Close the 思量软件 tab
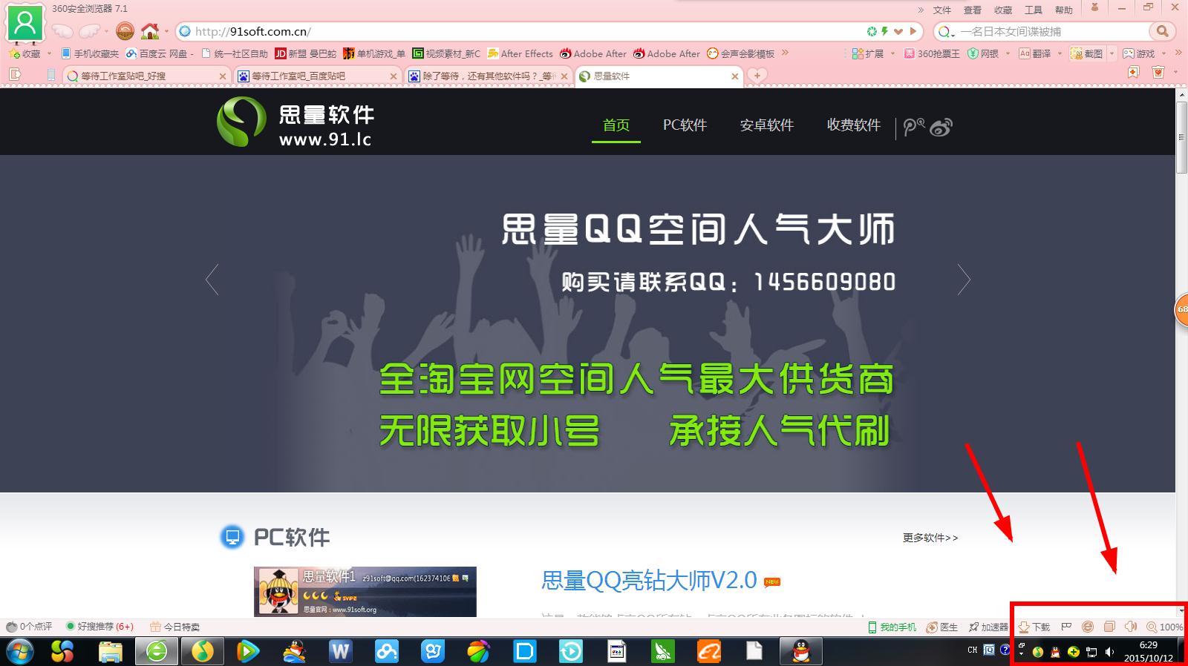This screenshot has width=1188, height=666. pyautogui.click(x=735, y=76)
